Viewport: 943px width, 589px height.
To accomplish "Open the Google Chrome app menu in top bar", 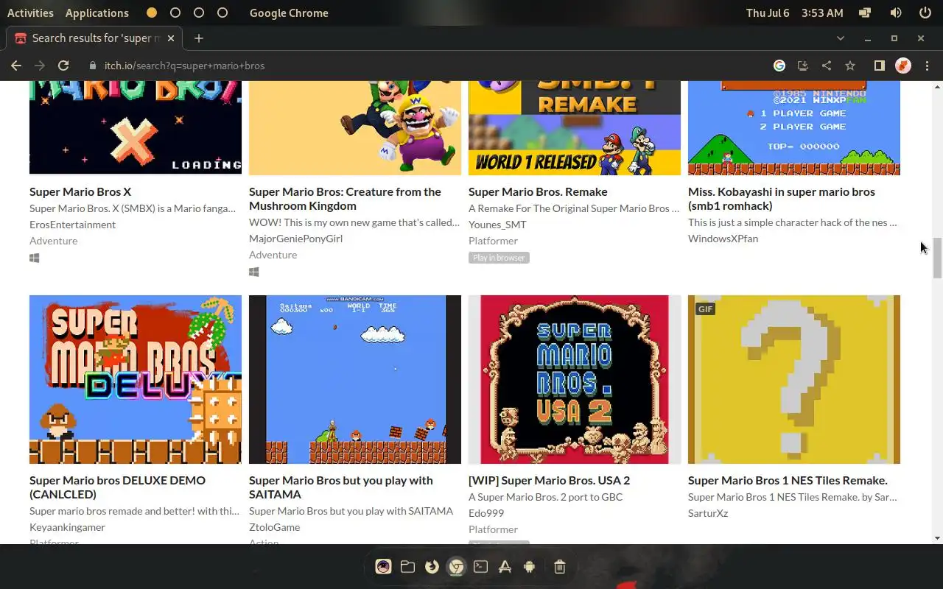I will pyautogui.click(x=289, y=13).
